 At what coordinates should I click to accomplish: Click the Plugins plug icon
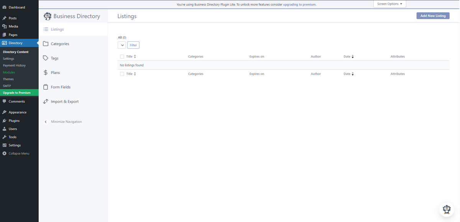tap(4, 121)
